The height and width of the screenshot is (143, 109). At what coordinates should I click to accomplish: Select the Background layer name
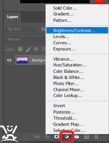point(39,60)
